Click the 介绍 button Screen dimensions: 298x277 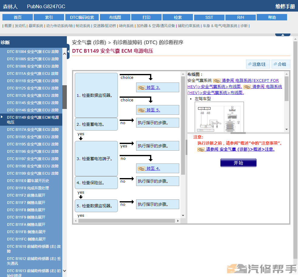click(x=281, y=64)
